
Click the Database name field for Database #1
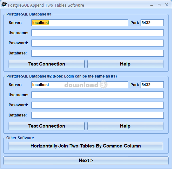[x=97, y=53]
